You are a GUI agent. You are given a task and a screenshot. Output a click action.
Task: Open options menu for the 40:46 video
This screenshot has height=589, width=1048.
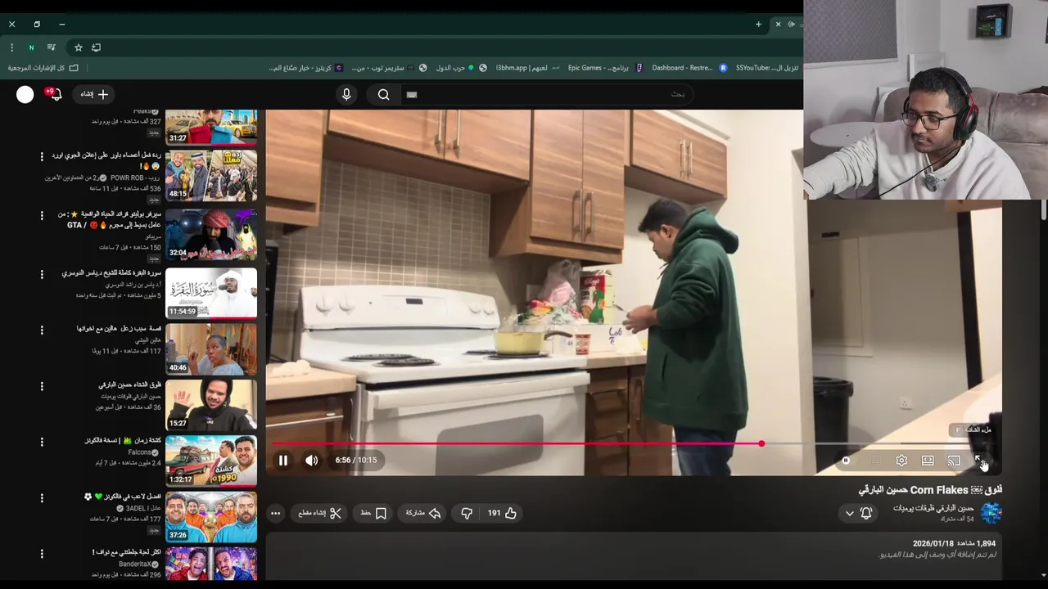tap(42, 330)
